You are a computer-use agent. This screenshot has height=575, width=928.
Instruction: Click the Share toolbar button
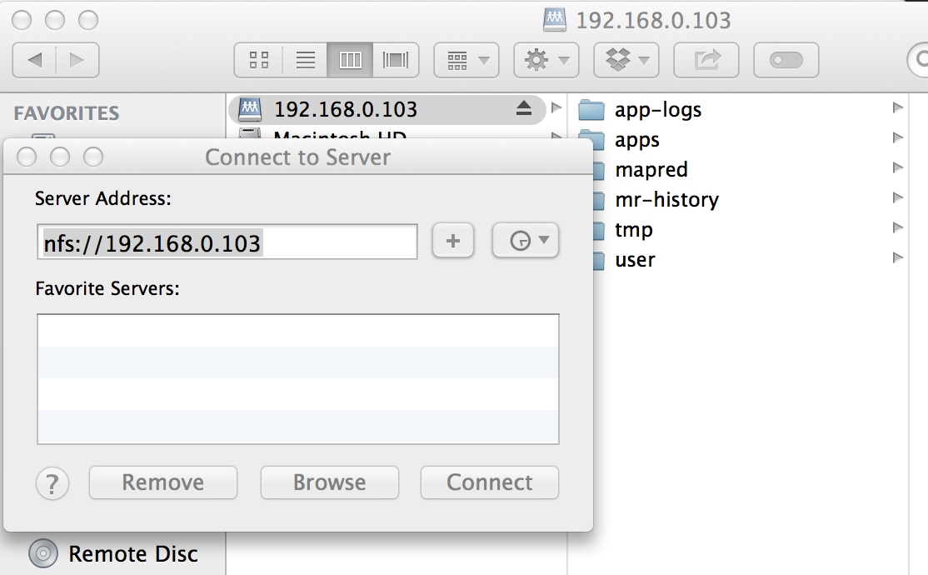tap(706, 60)
